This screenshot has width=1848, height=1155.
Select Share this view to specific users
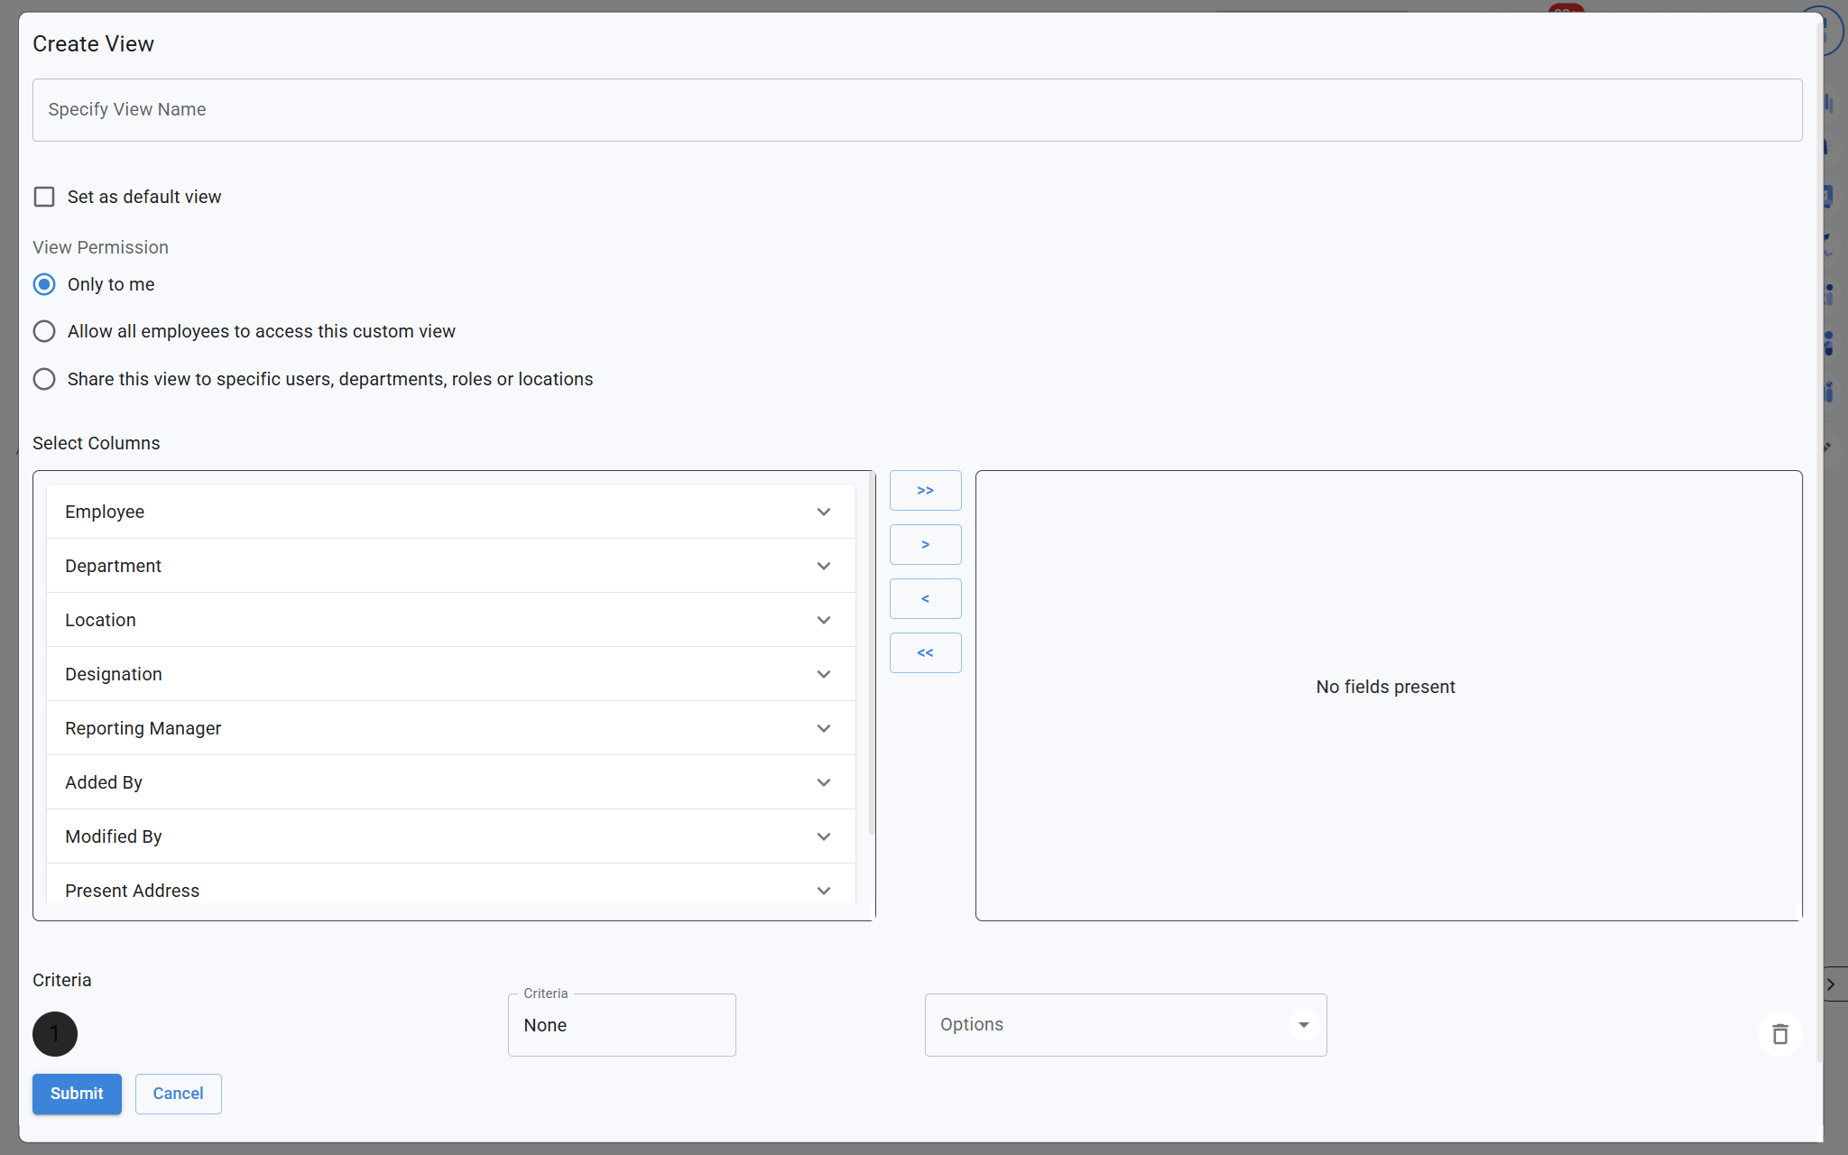pos(44,379)
